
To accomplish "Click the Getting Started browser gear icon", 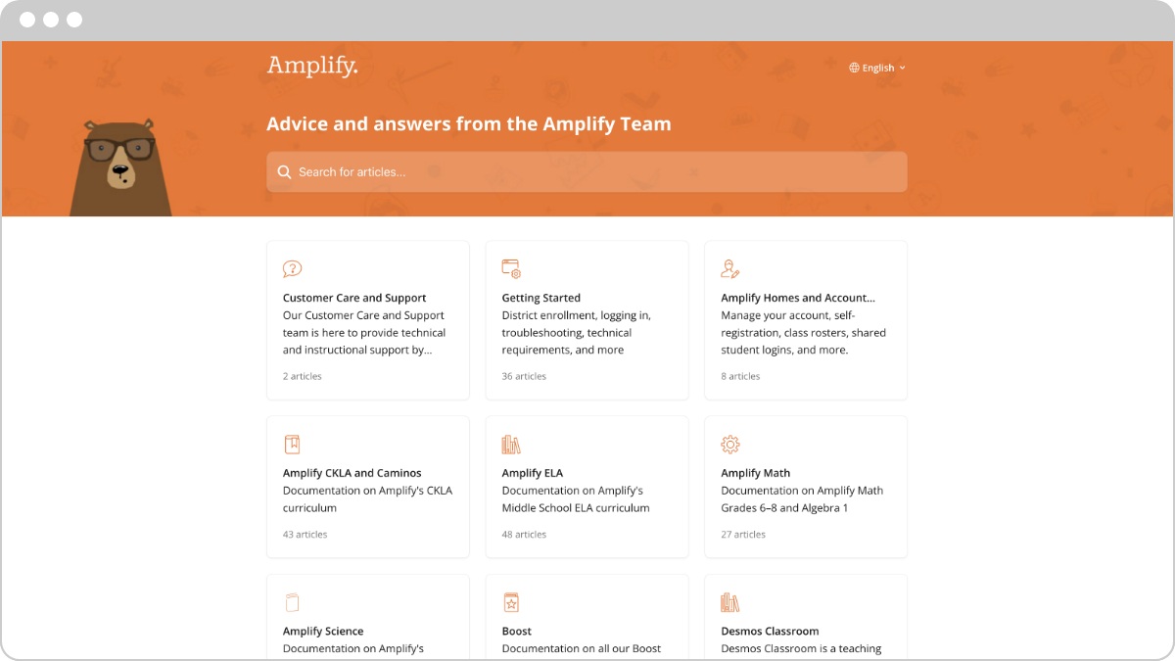I will coord(510,267).
